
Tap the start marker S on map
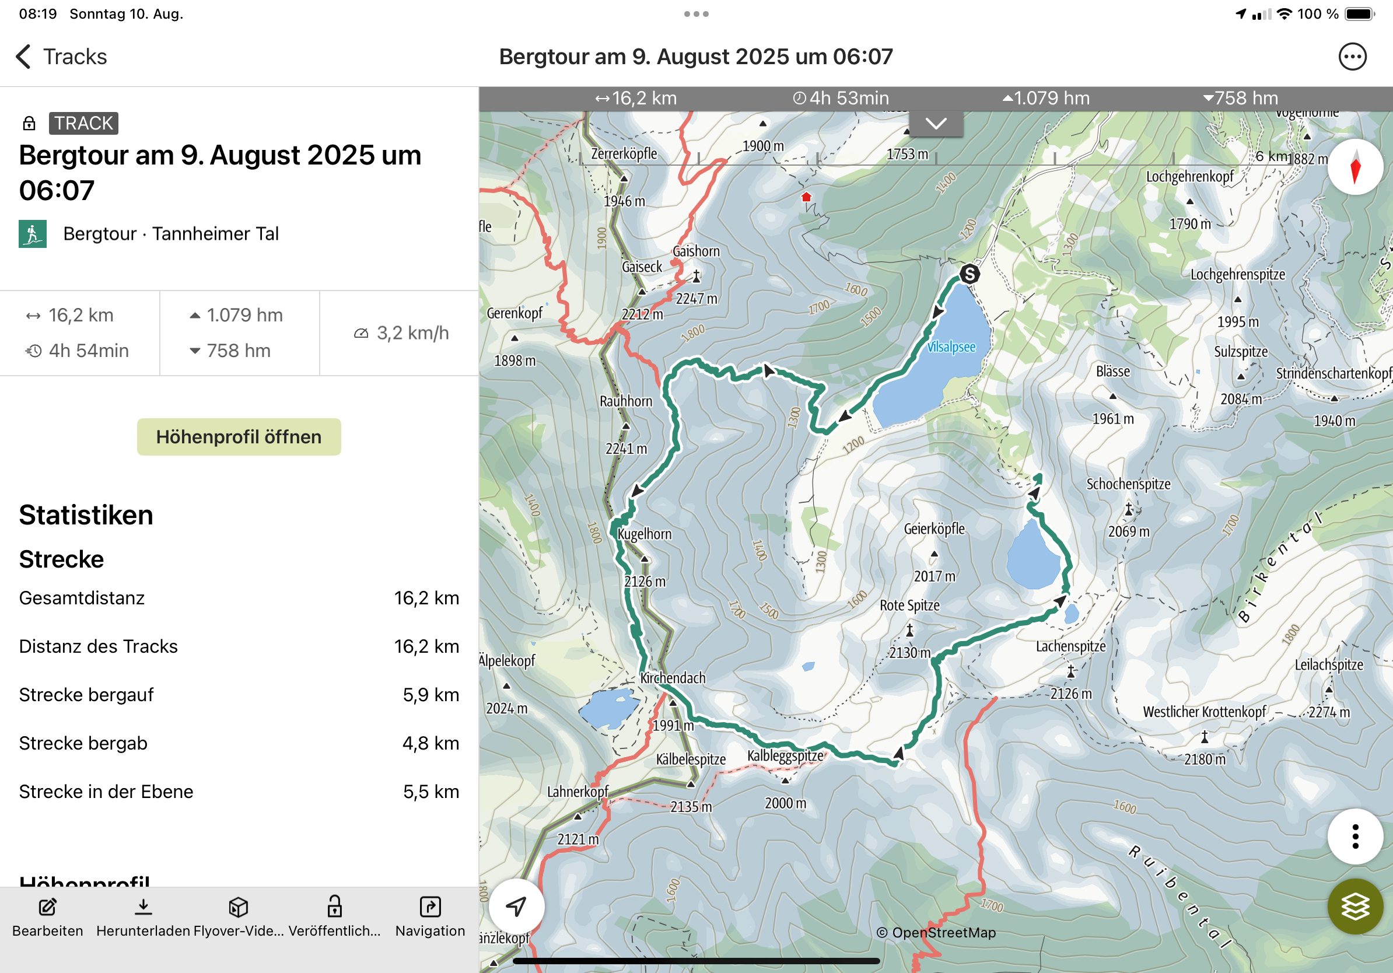point(969,274)
